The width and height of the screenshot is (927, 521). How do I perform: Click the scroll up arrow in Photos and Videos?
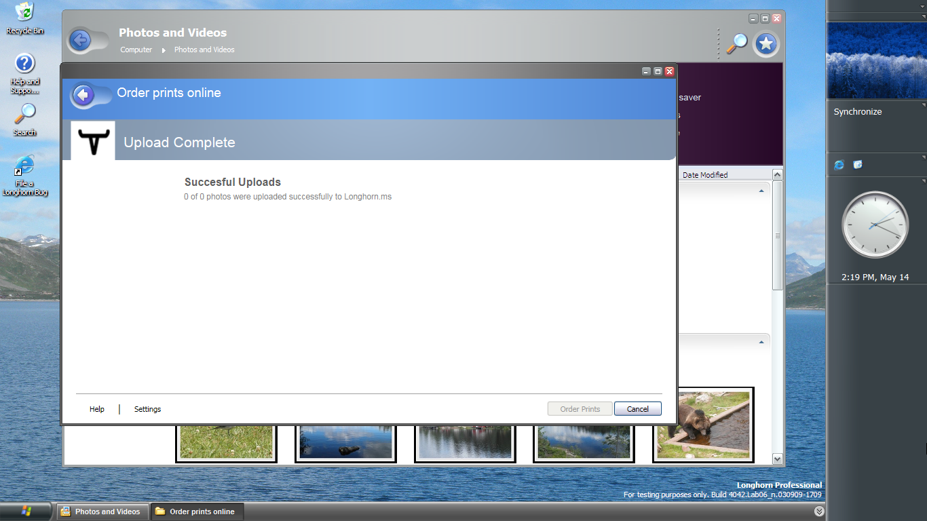click(x=778, y=174)
